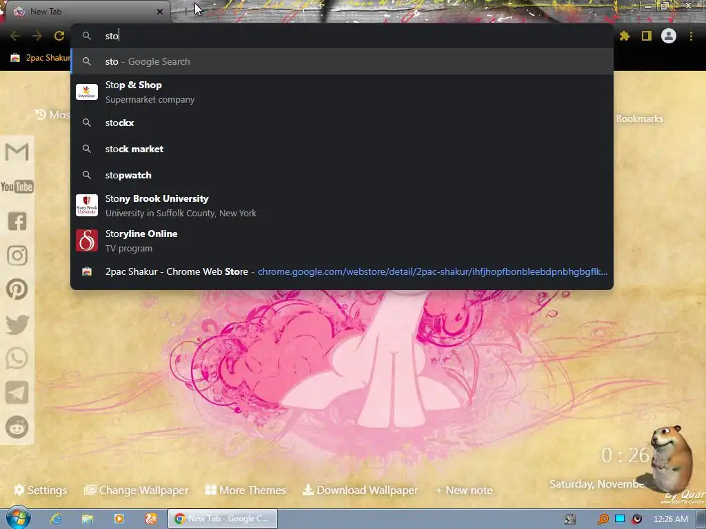The height and width of the screenshot is (529, 706).
Task: Reload the current page
Action: [59, 36]
